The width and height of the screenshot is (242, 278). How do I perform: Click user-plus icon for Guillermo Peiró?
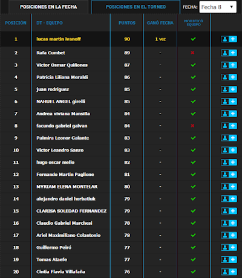pos(229,247)
